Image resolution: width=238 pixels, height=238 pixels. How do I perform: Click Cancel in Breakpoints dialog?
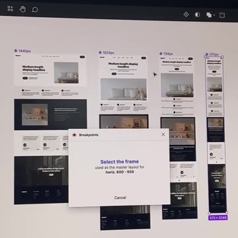coord(120,198)
